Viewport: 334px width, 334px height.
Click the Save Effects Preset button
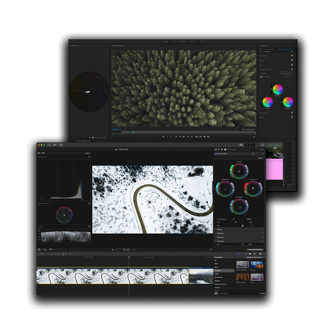click(255, 250)
